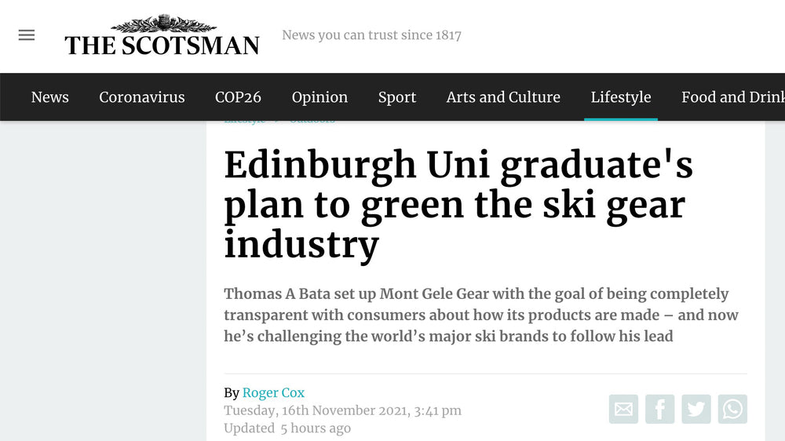Go to the Coronavirus section
Screen dimensions: 785x441
pyautogui.click(x=142, y=97)
